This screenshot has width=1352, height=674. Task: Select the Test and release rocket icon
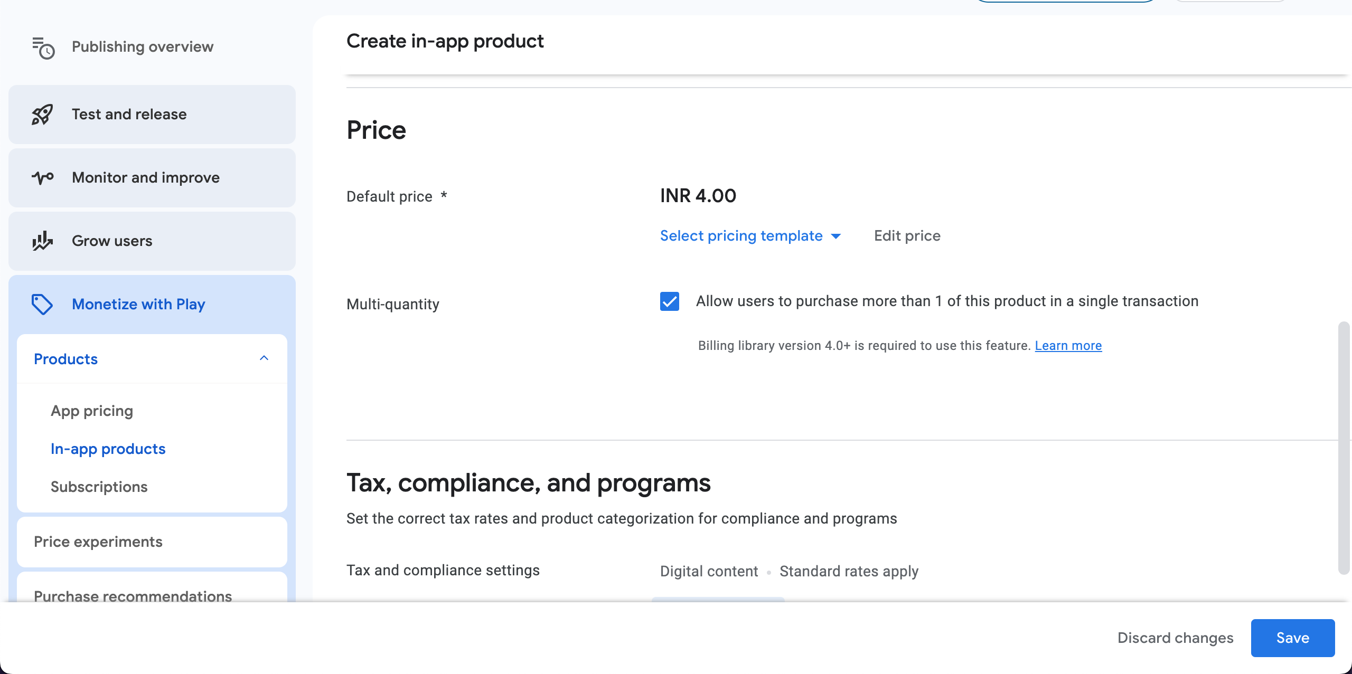pos(42,114)
